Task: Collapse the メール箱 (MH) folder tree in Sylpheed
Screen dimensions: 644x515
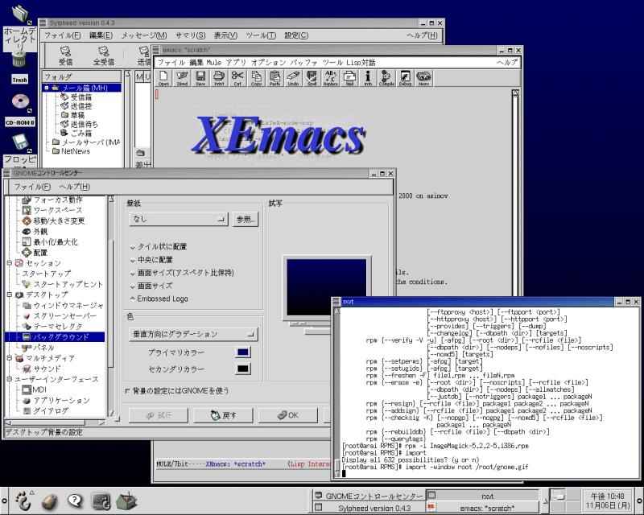Action: point(47,88)
